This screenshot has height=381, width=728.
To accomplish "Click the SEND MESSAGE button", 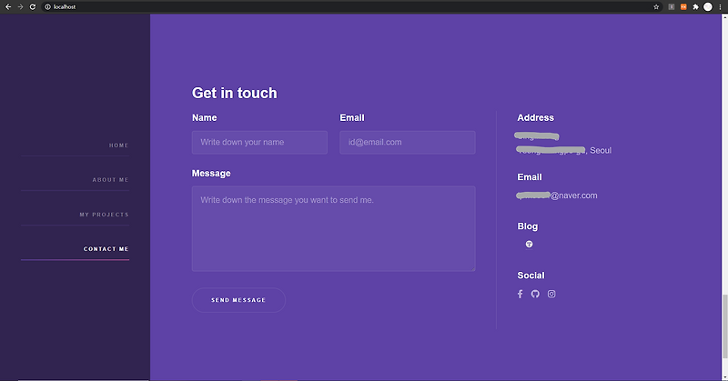I will [238, 300].
